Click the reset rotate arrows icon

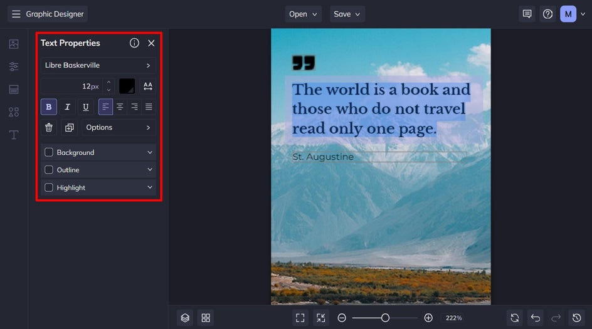click(x=515, y=318)
